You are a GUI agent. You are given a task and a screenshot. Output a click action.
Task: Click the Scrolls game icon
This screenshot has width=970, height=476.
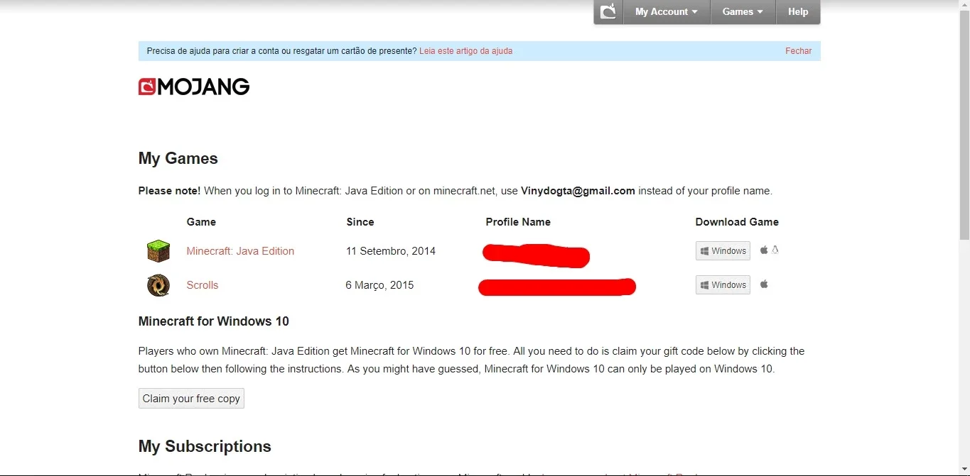click(158, 285)
